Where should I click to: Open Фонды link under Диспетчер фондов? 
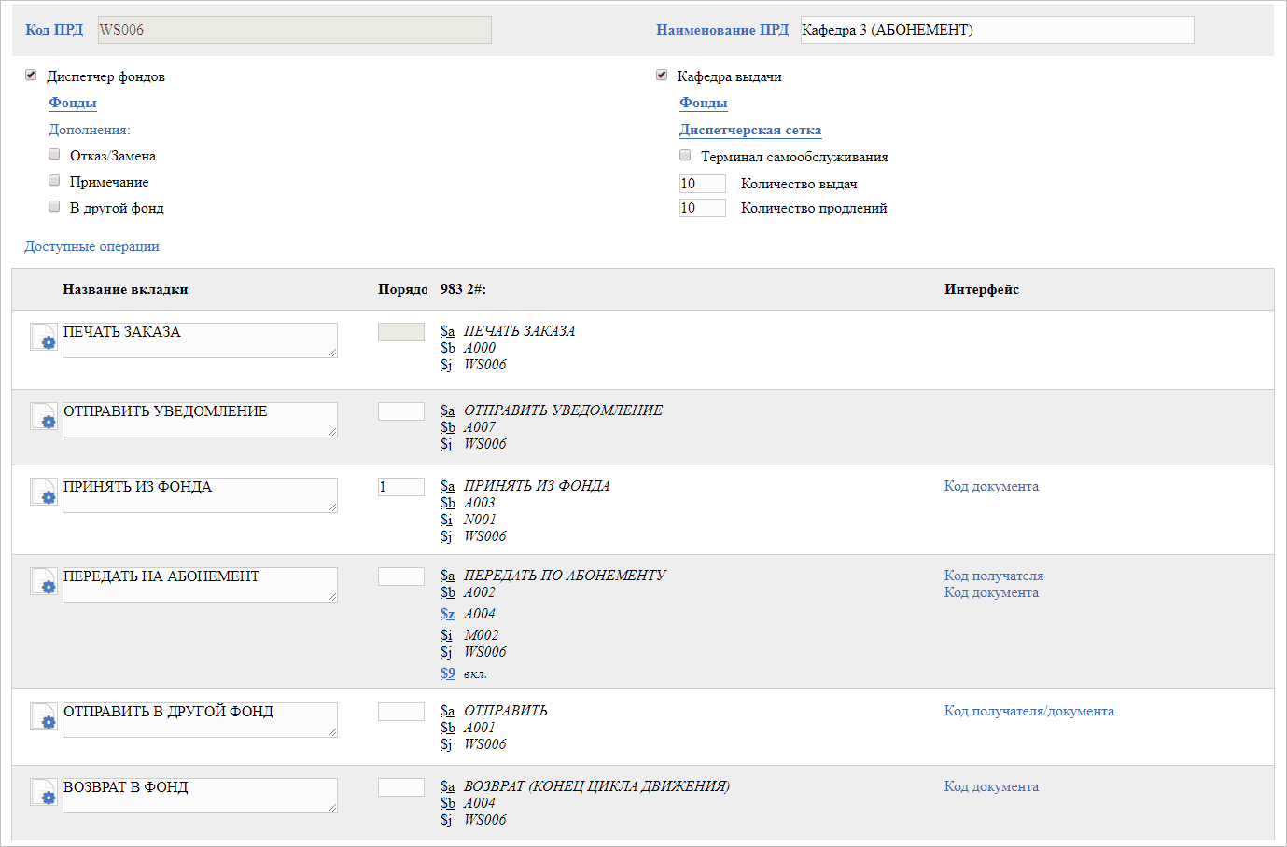[x=73, y=103]
